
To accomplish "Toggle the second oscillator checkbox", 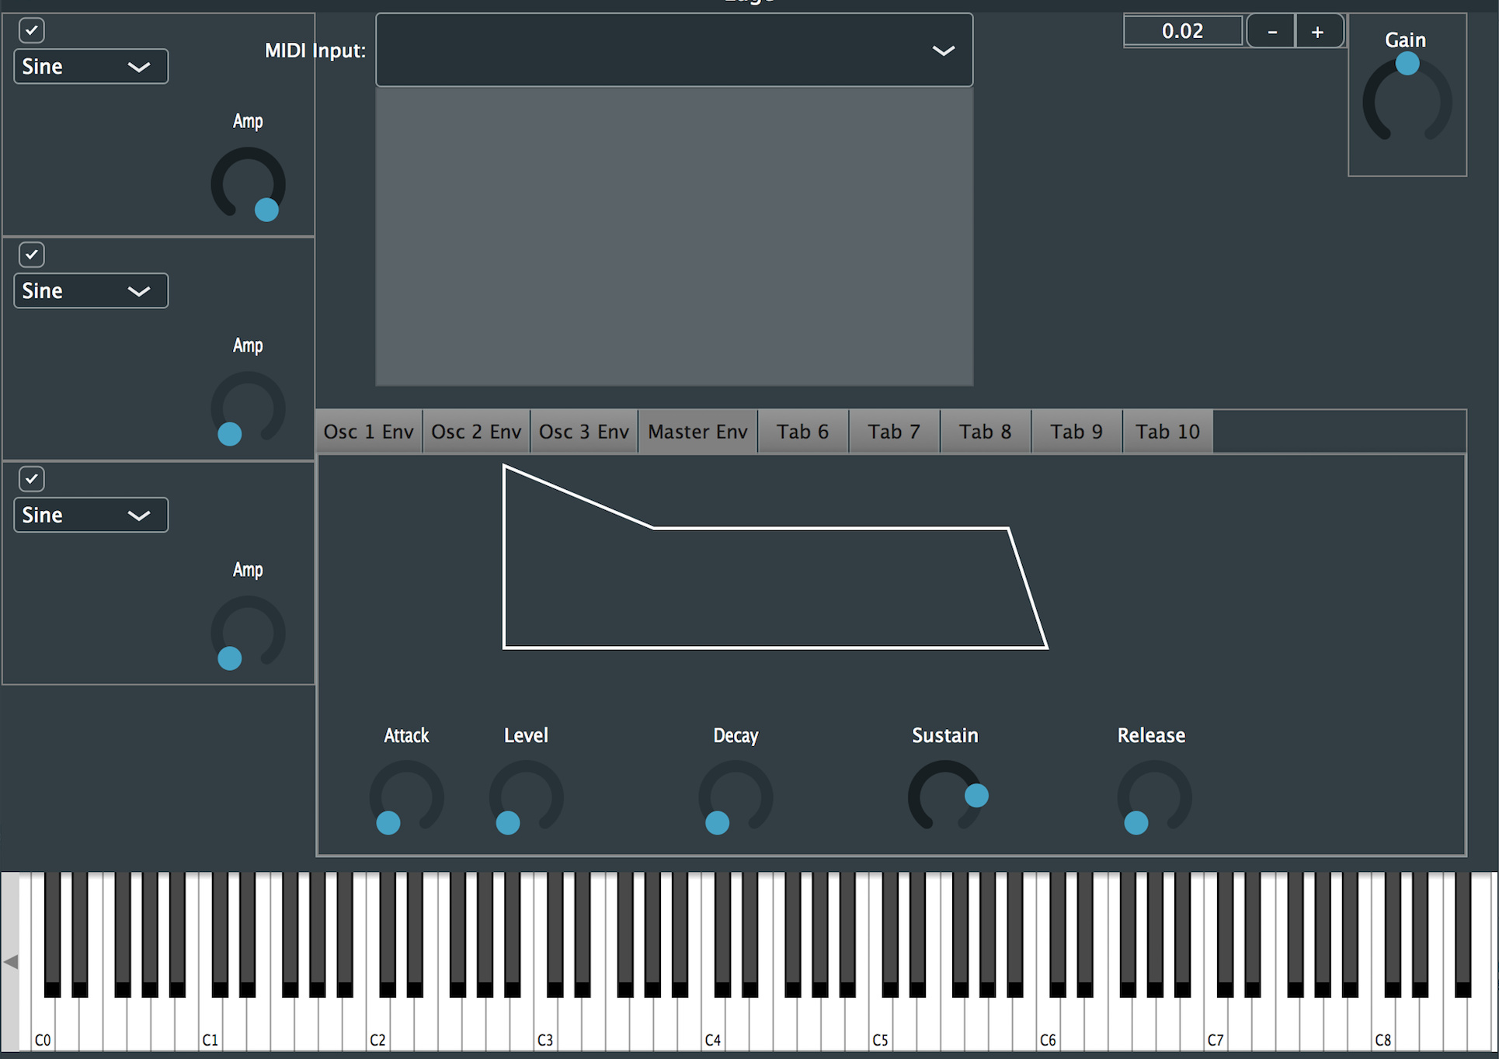I will (32, 255).
